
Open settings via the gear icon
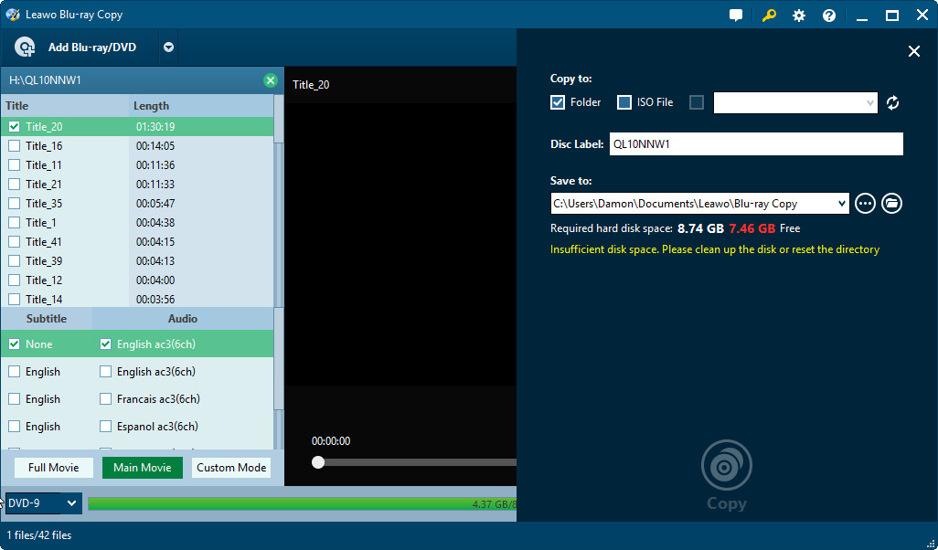click(799, 16)
